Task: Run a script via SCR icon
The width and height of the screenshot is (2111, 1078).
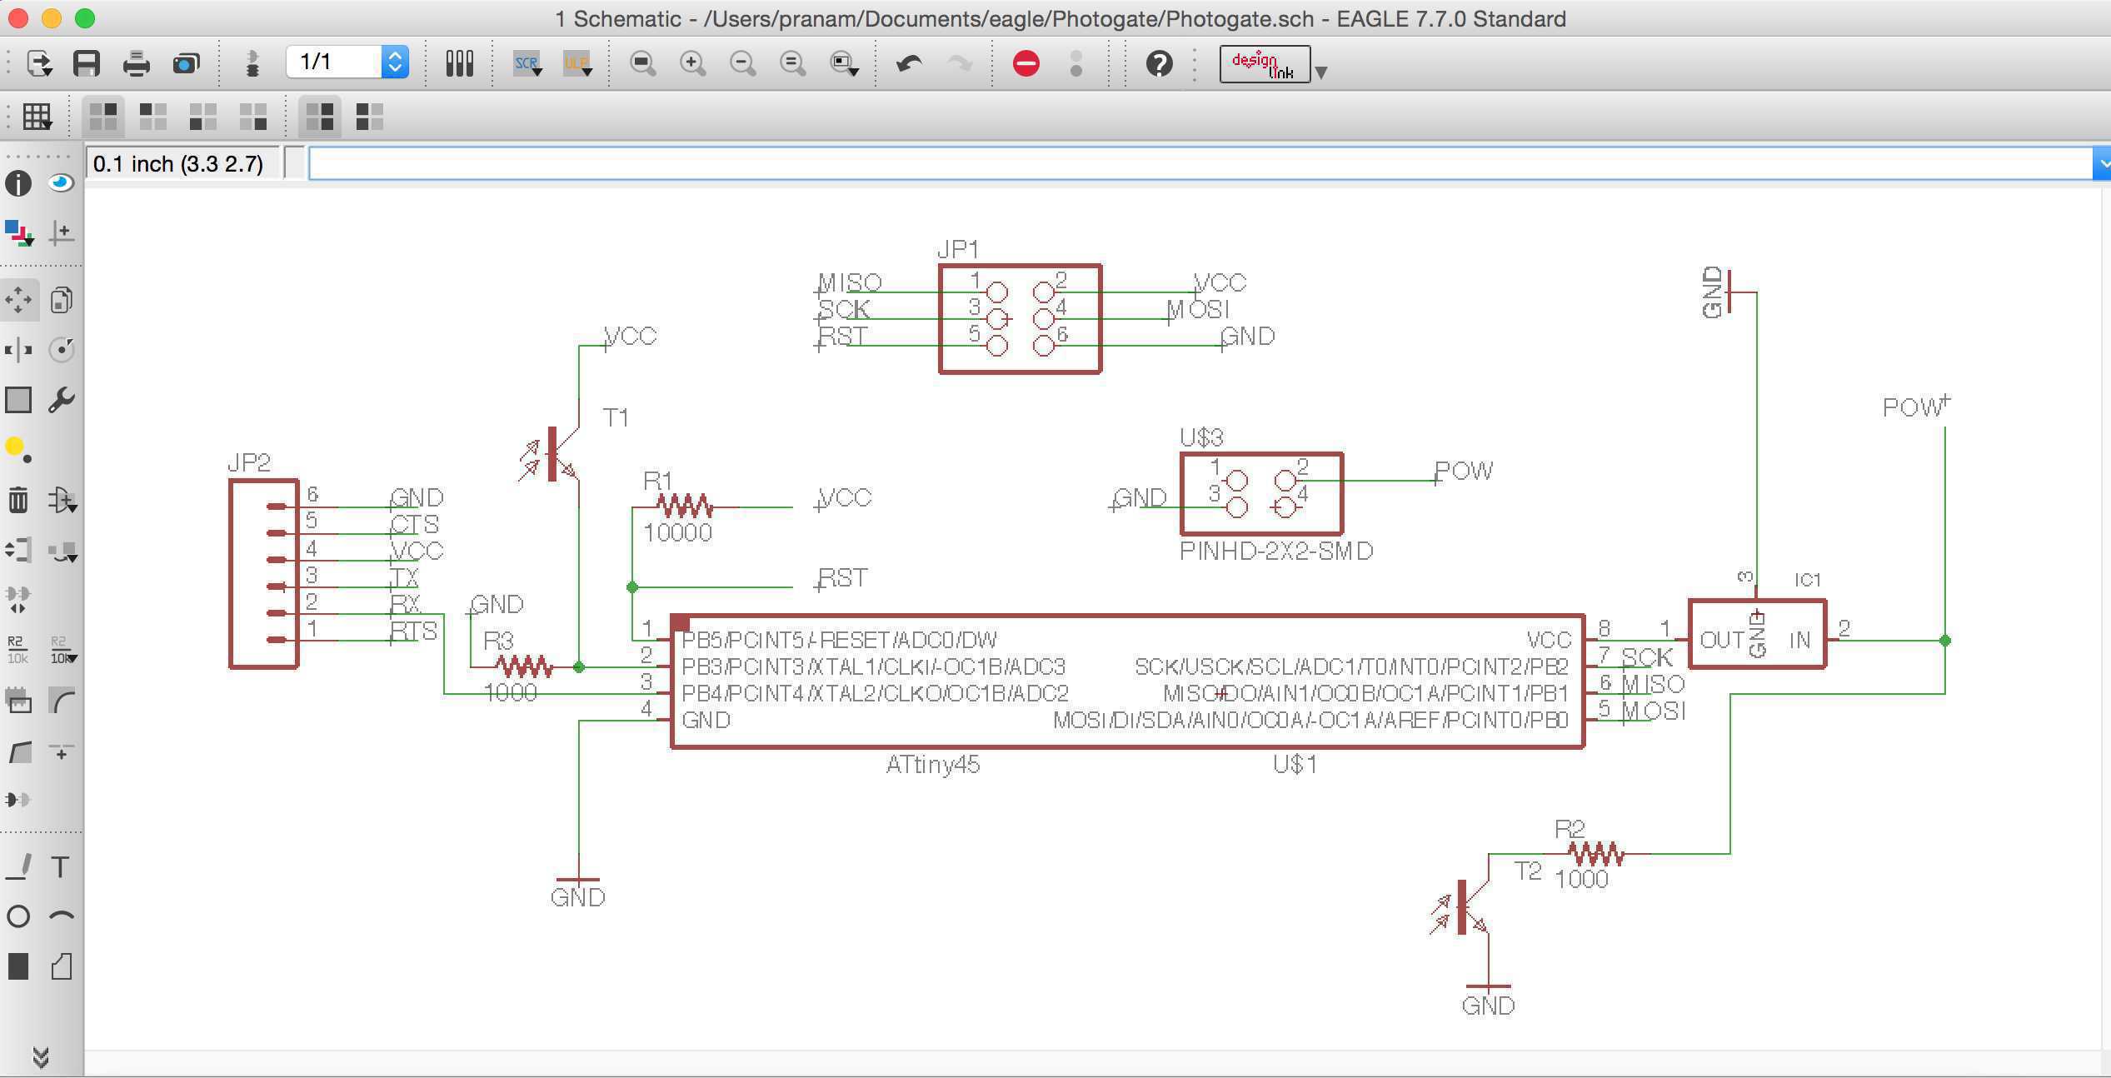Action: [527, 63]
